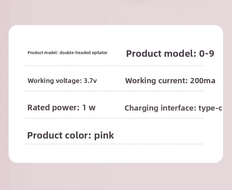Viewport: 232px width, 190px height.
Task: Click the small "Product model:" label at left
Action: pyautogui.click(x=43, y=53)
